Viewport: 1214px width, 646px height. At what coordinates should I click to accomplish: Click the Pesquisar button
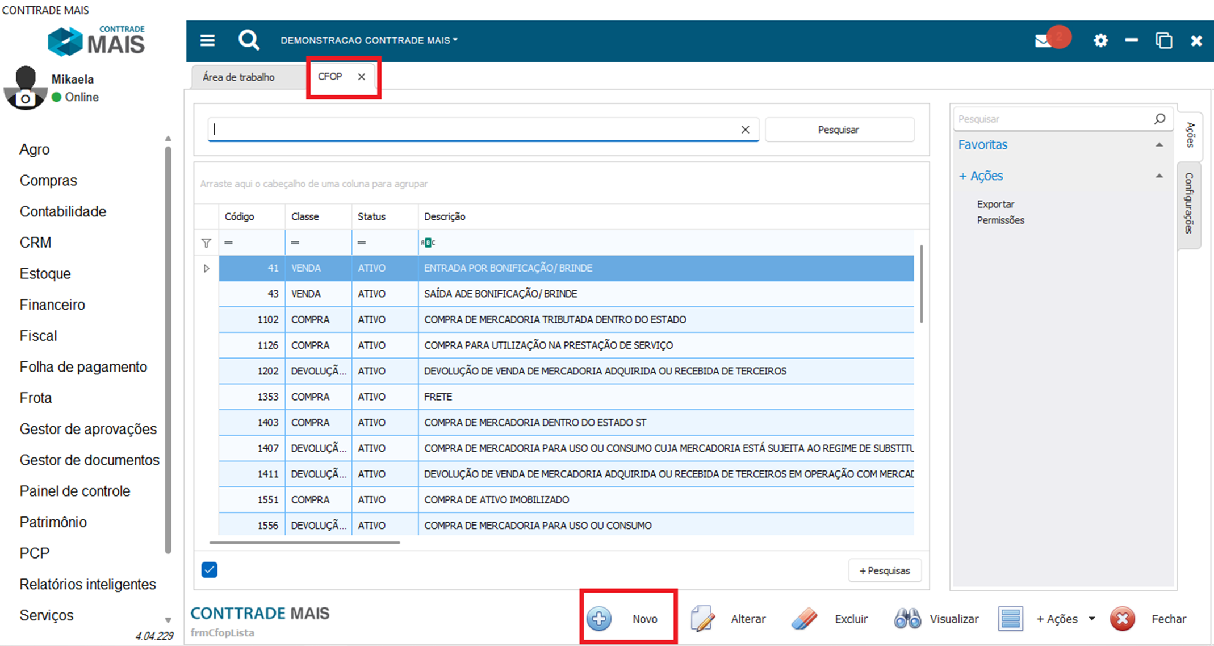tap(839, 130)
